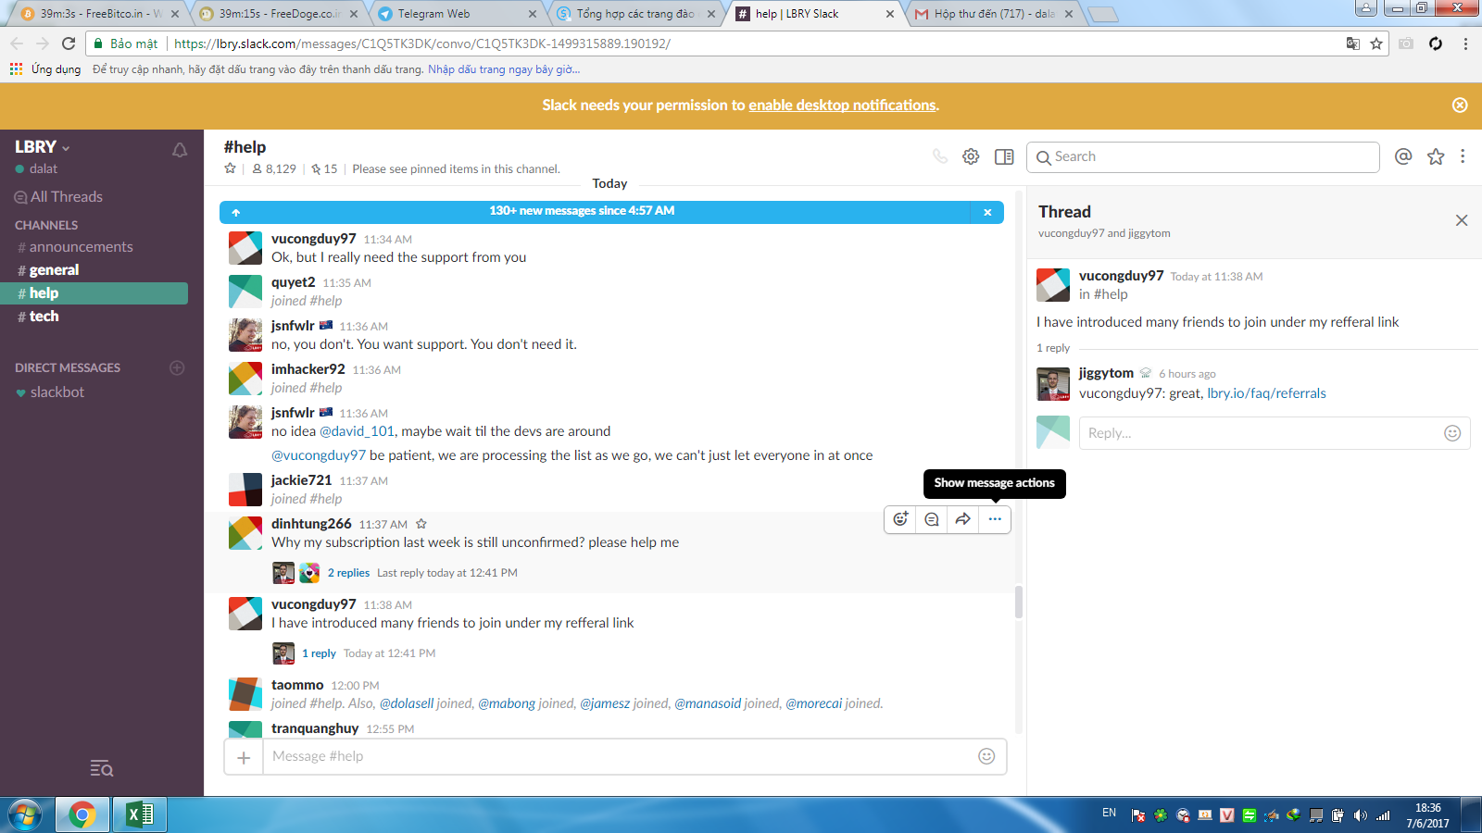Share dinhtung266 message with arrow icon
Viewport: 1482px width, 833px height.
pos(963,519)
